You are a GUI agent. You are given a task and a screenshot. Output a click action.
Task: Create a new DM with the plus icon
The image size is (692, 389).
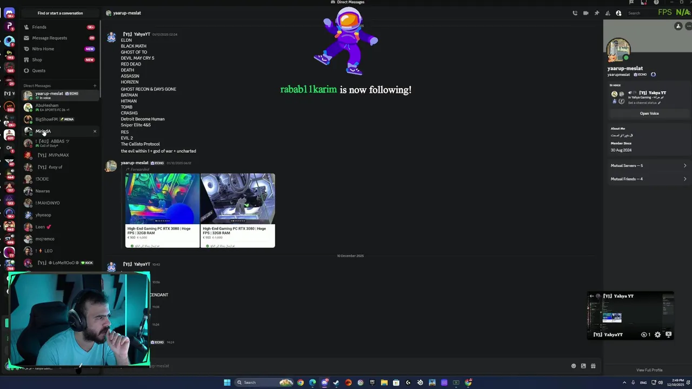[95, 85]
